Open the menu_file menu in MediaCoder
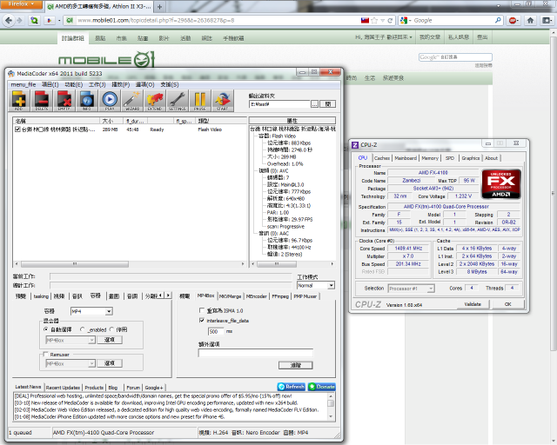 (x=23, y=84)
